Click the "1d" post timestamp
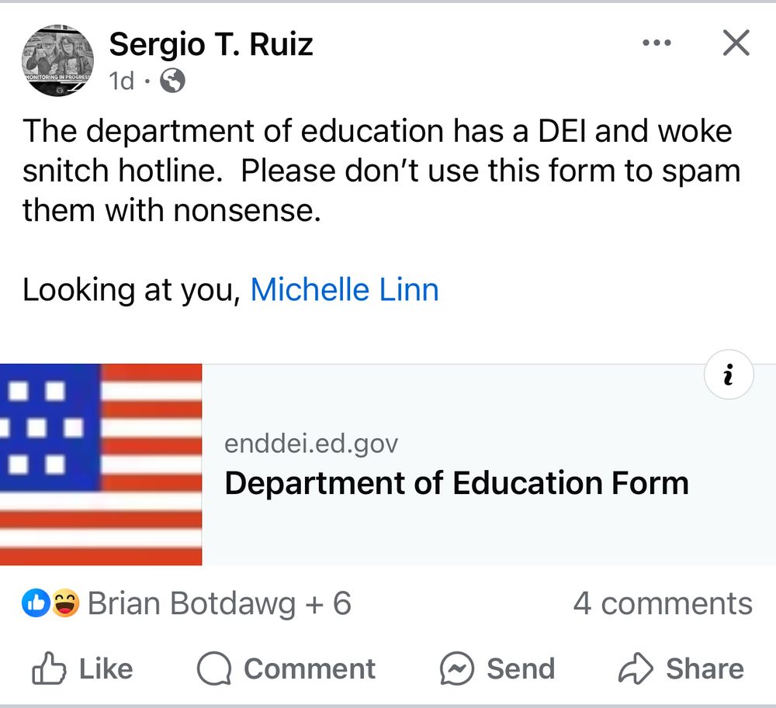Image resolution: width=776 pixels, height=708 pixels. (x=122, y=81)
